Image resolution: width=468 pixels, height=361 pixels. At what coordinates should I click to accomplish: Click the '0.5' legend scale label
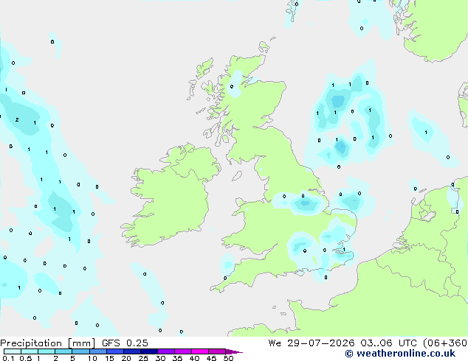click(26, 358)
